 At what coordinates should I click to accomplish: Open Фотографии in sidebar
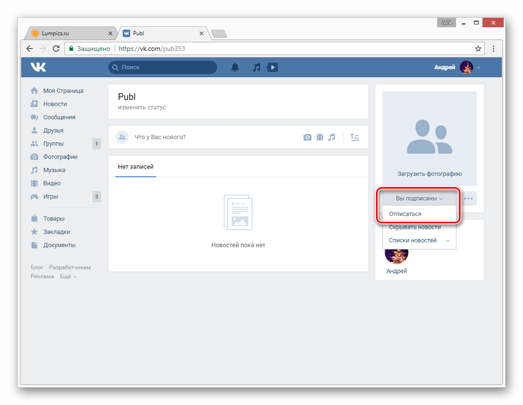pyautogui.click(x=54, y=157)
